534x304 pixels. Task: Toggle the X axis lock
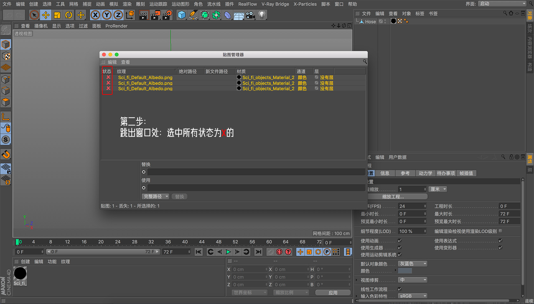[x=95, y=15]
